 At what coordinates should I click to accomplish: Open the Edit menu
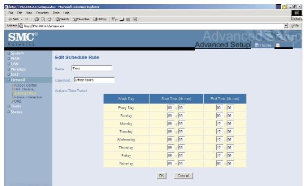[x=19, y=13]
